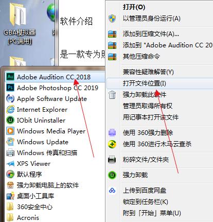Click the shield icon beside 以管理员身份运行
The width and height of the screenshot is (213, 222).
[x=112, y=19]
